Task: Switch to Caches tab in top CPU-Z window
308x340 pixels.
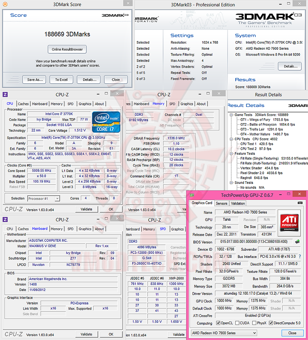Action: click(x=23, y=104)
